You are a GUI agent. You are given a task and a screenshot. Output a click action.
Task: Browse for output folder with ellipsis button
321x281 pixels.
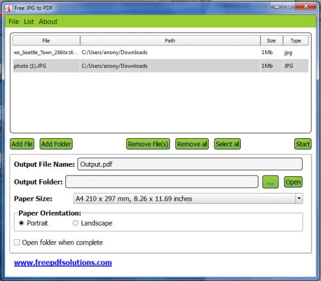[x=270, y=182]
